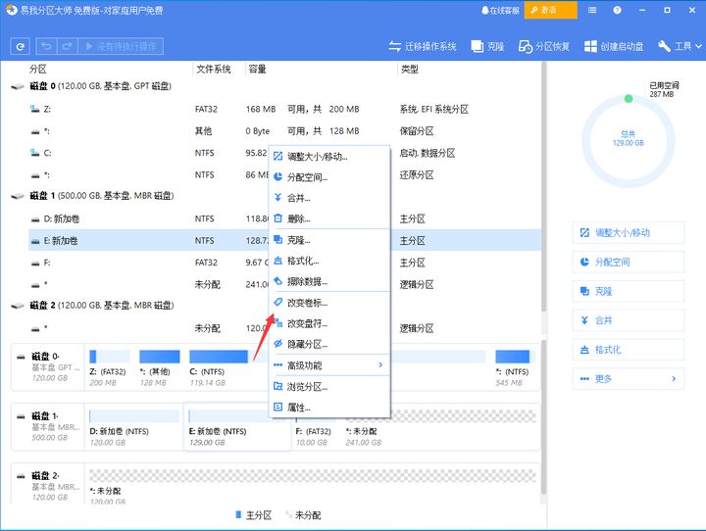
Task: Click 分配空间 button in right panel
Action: point(629,262)
